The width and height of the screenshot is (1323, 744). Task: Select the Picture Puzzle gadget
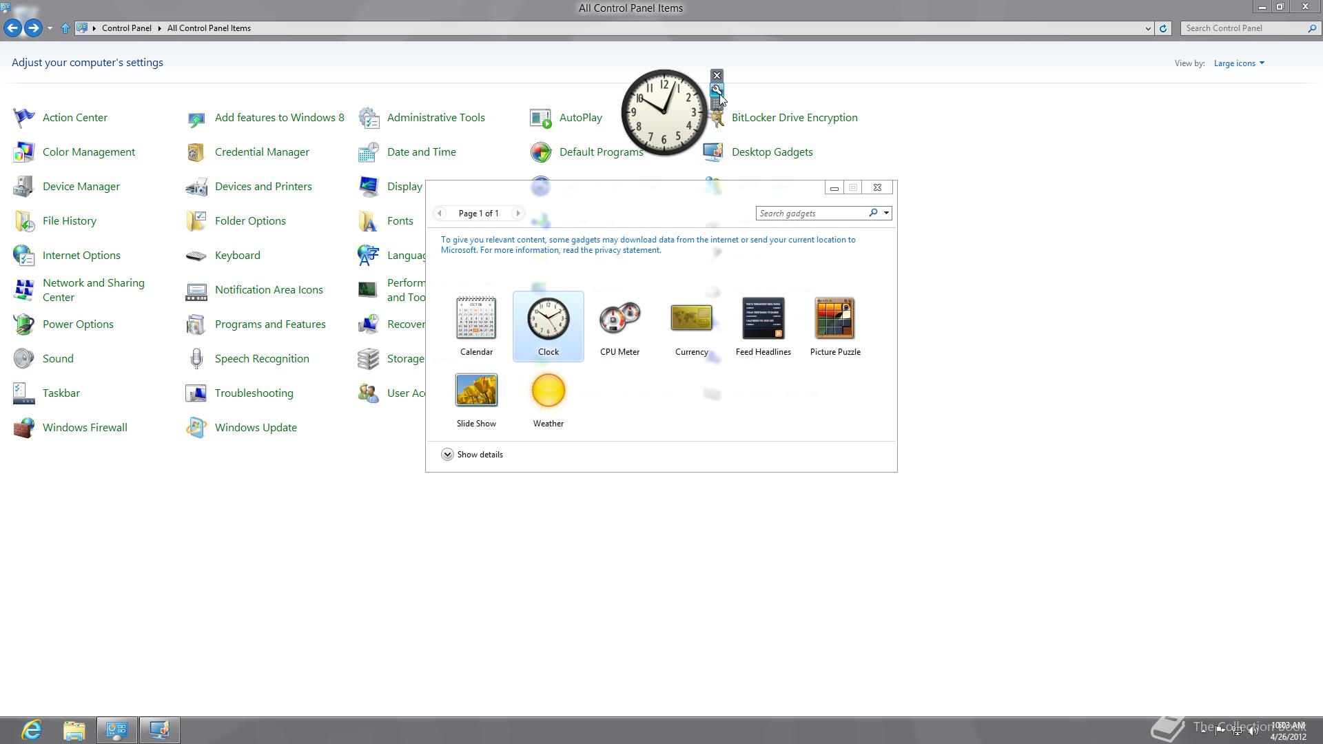click(835, 326)
